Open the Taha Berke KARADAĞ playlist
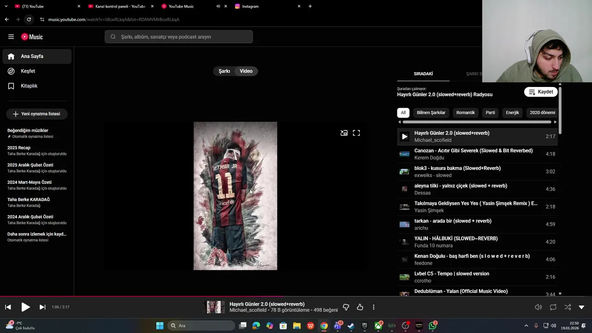Viewport: 592px width, 333px height. point(37,202)
